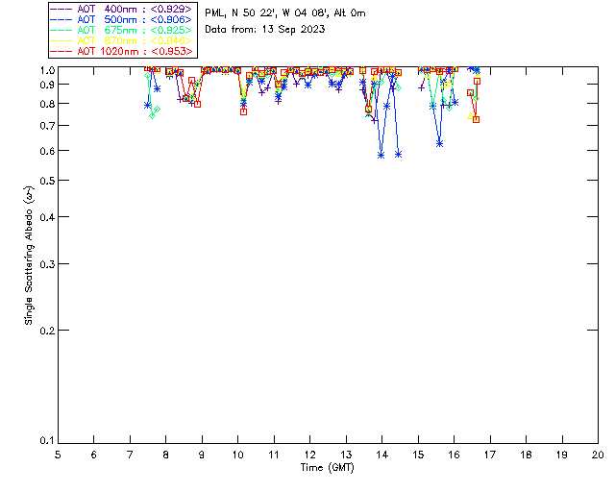Click the x-axis tick label 20
The width and height of the screenshot is (615, 492).
coord(598,455)
